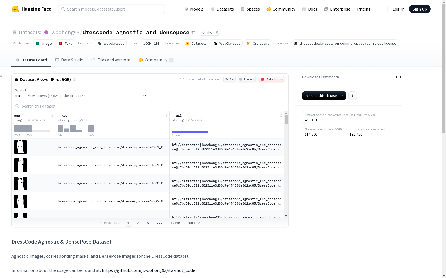Click the 100K - 1M size tag
This screenshot has width=446, height=278.
pos(151,43)
